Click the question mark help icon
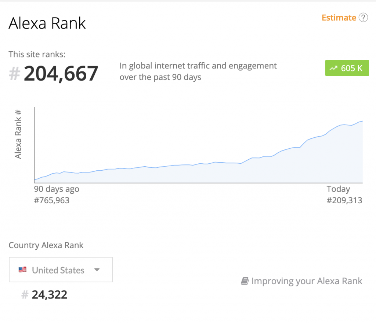Screen dimensions: 376x323 point(363,18)
